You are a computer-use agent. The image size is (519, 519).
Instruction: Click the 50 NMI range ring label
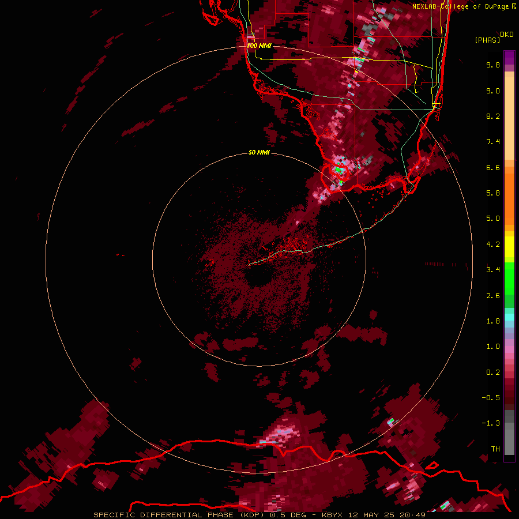coord(259,152)
